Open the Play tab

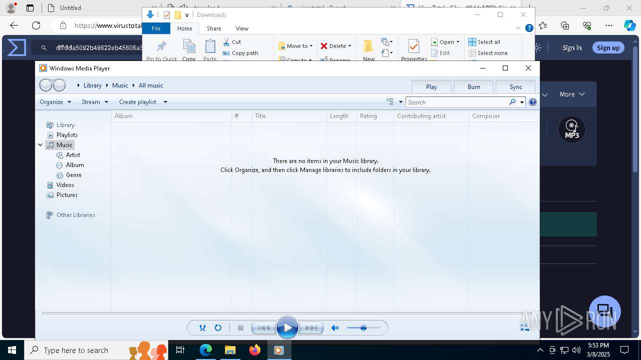pos(431,86)
